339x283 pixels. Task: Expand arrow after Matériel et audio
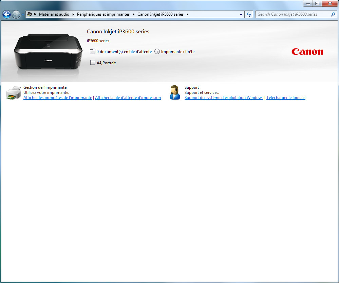73,14
